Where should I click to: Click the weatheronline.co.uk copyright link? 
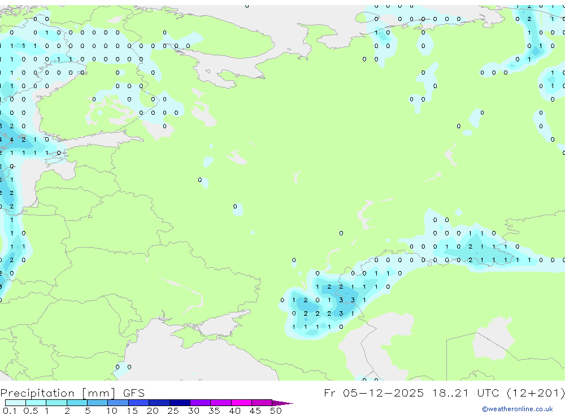coord(517,409)
